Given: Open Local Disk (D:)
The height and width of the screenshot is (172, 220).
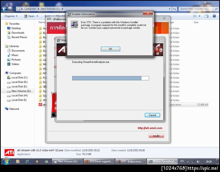Looking at the screenshot, I should (x=19, y=82).
